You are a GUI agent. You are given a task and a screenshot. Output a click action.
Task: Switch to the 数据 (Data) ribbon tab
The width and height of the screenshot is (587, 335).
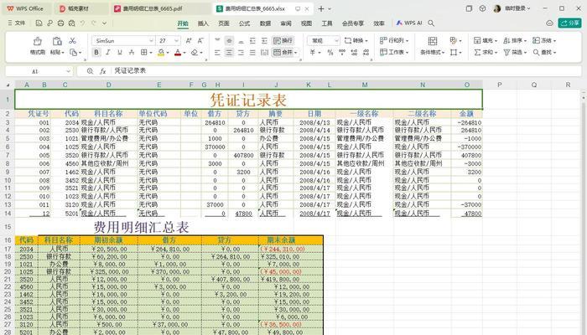(265, 23)
